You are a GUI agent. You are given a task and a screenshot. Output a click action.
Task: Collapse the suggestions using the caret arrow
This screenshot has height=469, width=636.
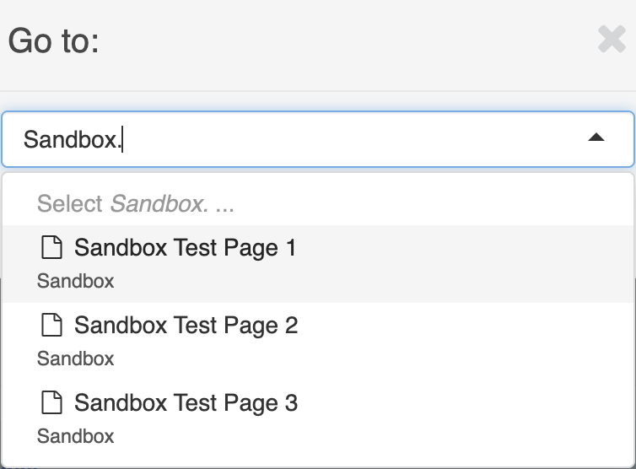(596, 137)
